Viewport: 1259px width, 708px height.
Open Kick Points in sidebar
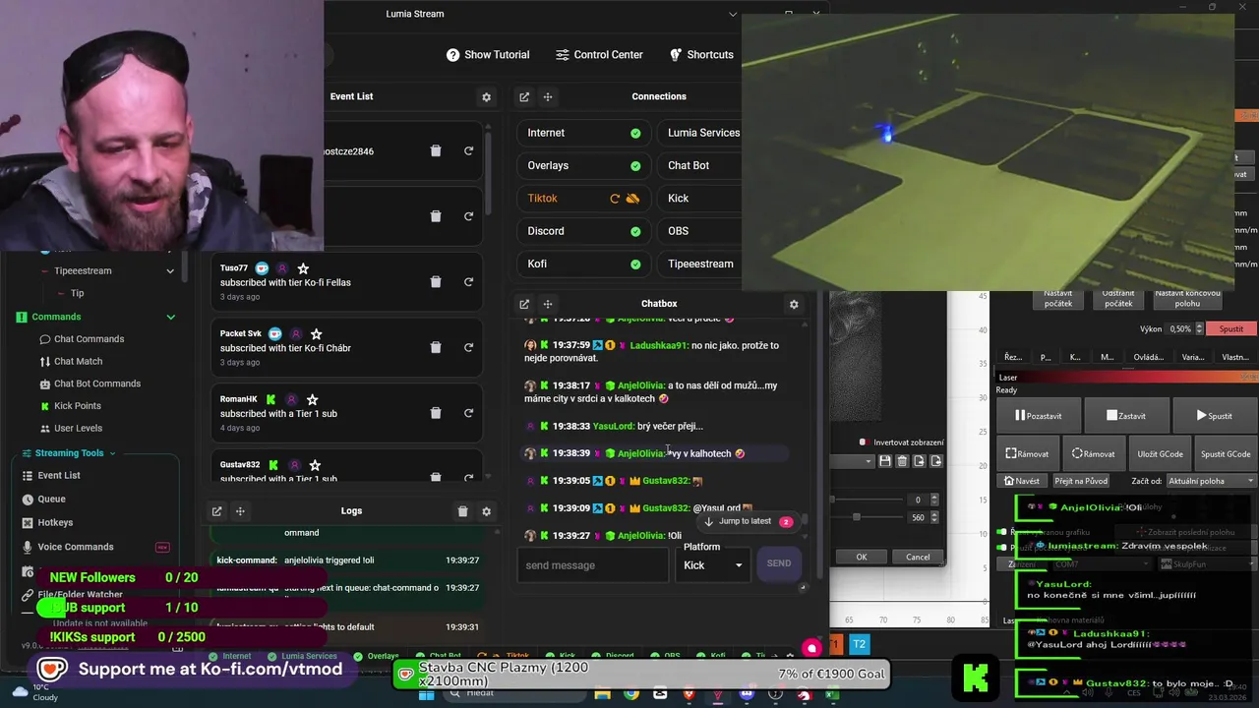77,406
